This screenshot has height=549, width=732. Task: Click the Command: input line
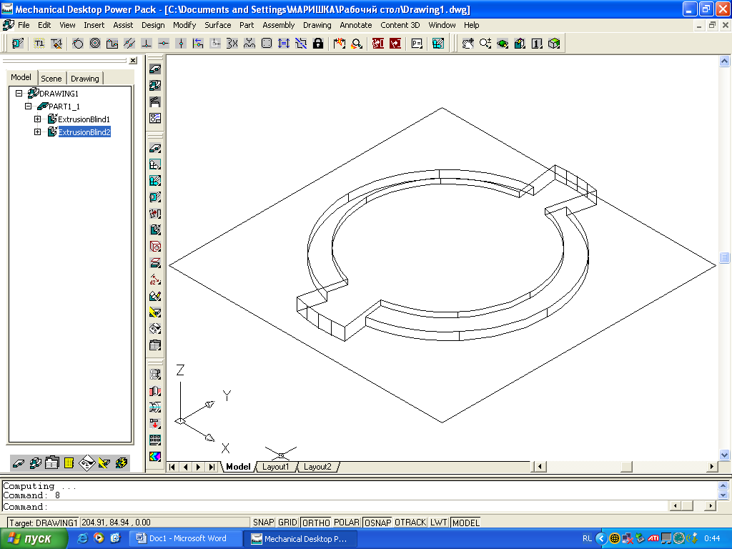coord(335,507)
